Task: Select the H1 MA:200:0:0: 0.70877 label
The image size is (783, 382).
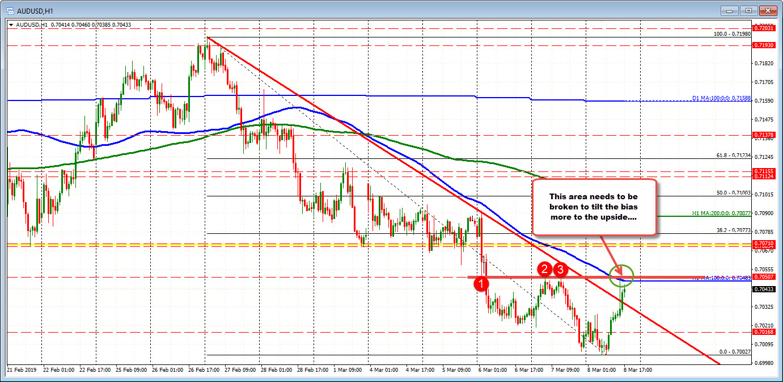Action: coord(721,213)
